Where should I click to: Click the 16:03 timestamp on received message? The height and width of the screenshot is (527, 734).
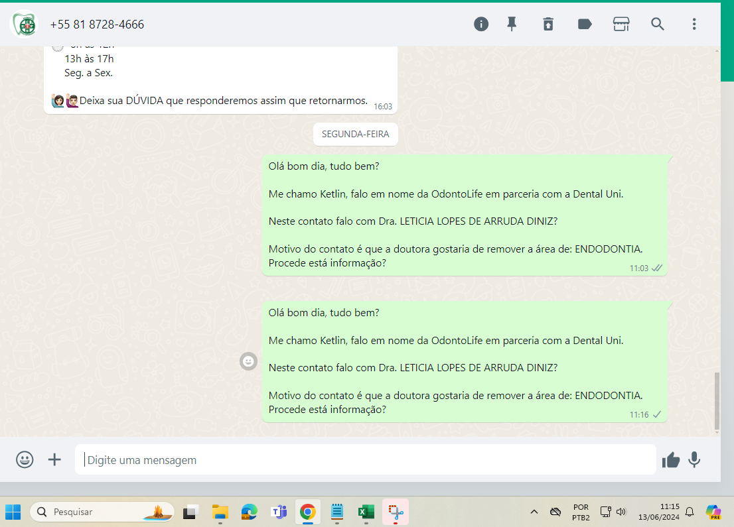pos(382,107)
